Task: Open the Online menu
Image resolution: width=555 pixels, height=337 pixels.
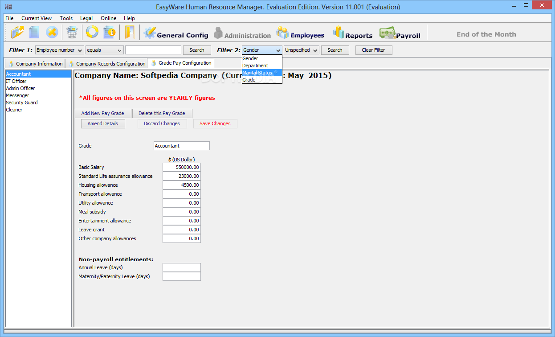Action: pyautogui.click(x=108, y=18)
